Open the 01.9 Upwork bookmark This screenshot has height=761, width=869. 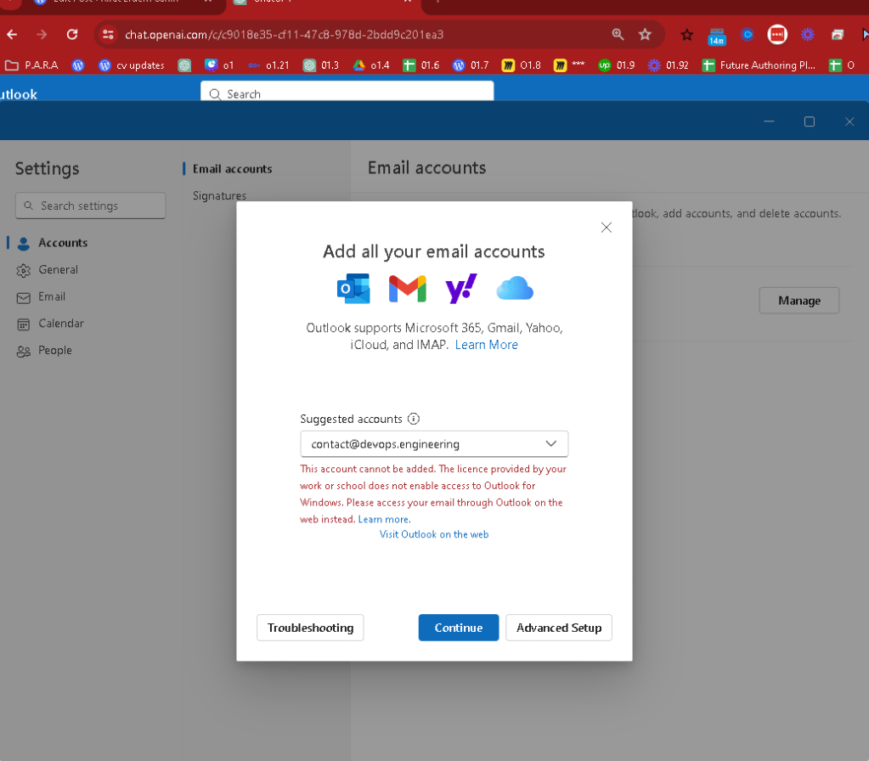coord(617,65)
